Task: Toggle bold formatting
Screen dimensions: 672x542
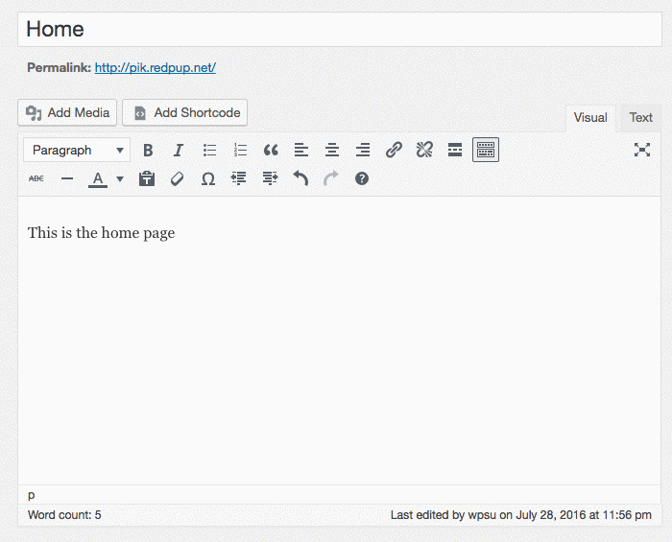Action: coord(148,151)
